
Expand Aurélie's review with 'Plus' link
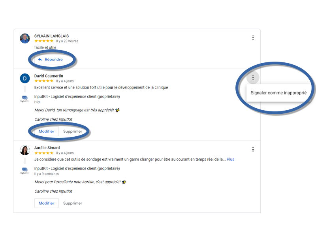[x=230, y=160]
